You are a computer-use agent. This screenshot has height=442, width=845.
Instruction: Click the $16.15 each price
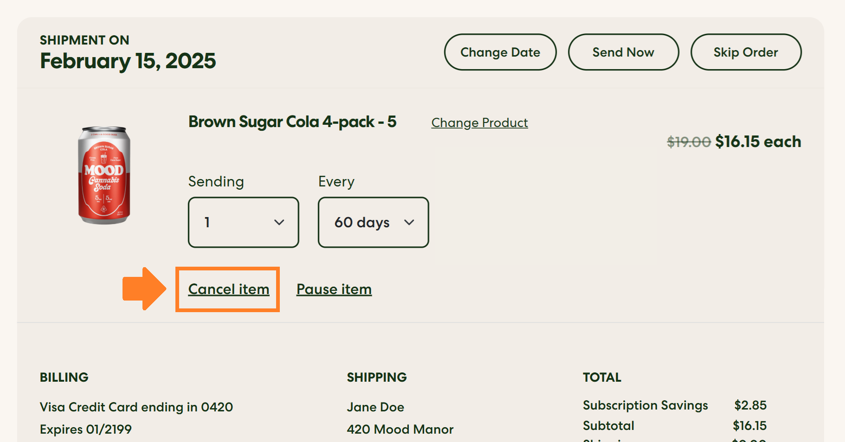point(758,142)
